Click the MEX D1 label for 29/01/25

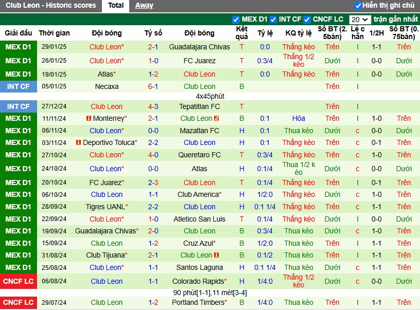coord(18,47)
